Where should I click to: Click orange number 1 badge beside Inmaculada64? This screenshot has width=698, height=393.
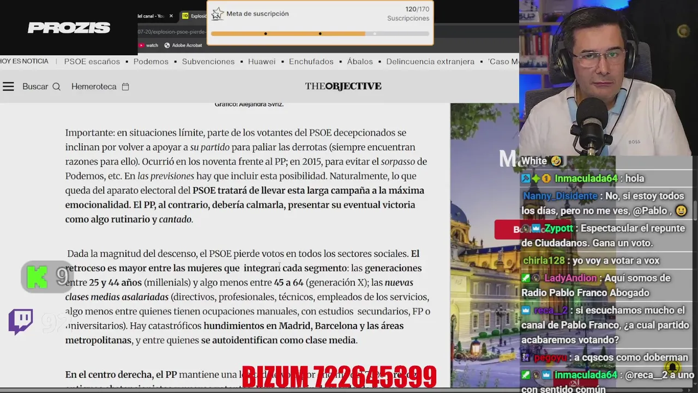(546, 178)
